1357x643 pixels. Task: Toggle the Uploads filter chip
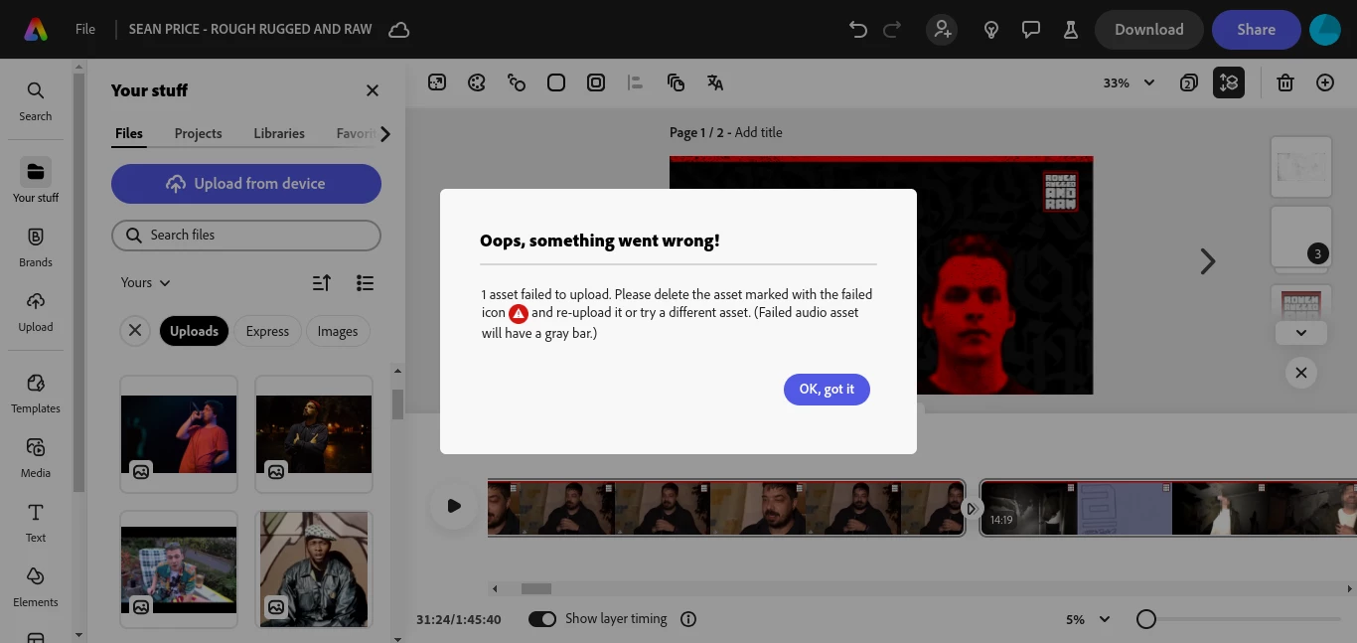[x=194, y=331]
